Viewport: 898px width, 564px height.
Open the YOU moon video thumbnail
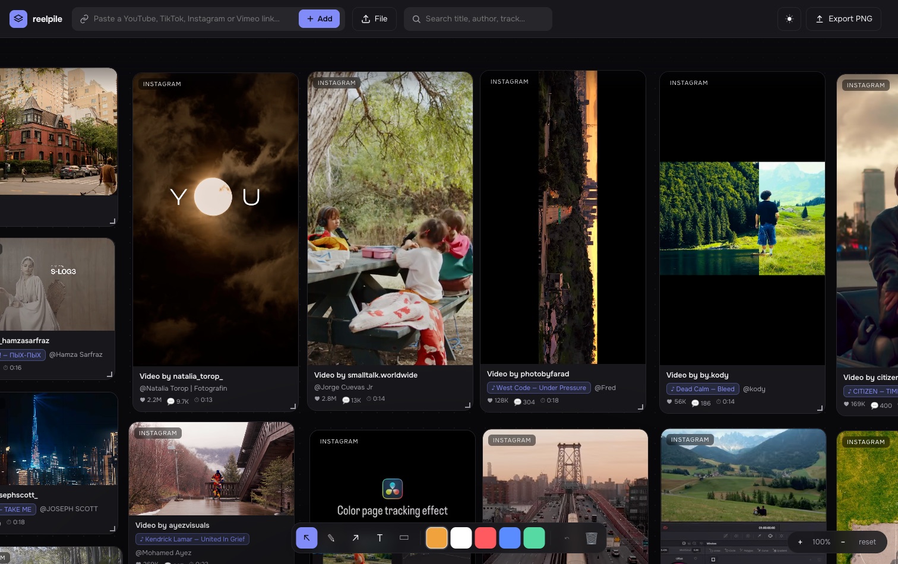[215, 219]
